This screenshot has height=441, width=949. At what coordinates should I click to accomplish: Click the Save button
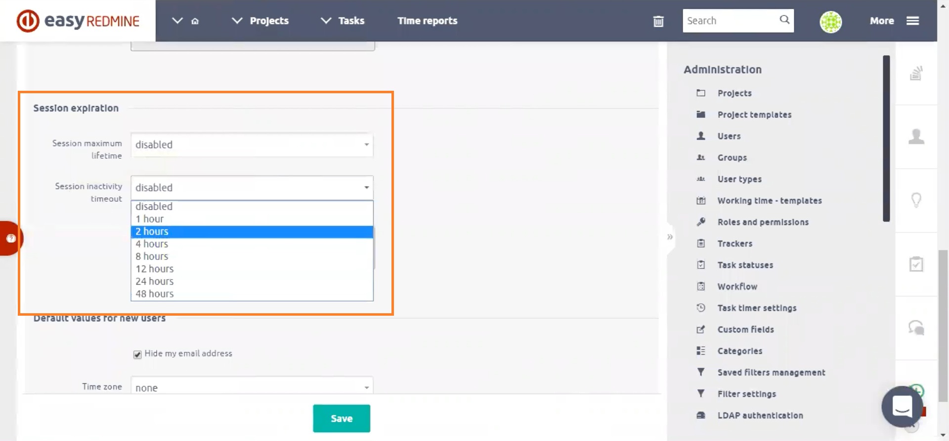[342, 418]
